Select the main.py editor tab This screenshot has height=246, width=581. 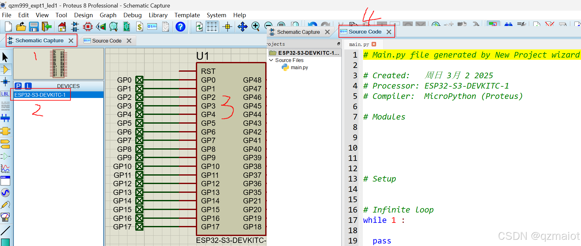click(359, 44)
